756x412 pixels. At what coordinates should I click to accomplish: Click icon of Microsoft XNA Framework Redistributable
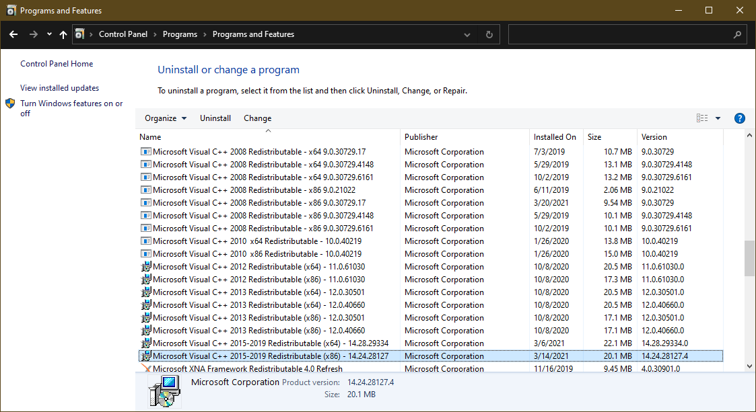point(145,368)
